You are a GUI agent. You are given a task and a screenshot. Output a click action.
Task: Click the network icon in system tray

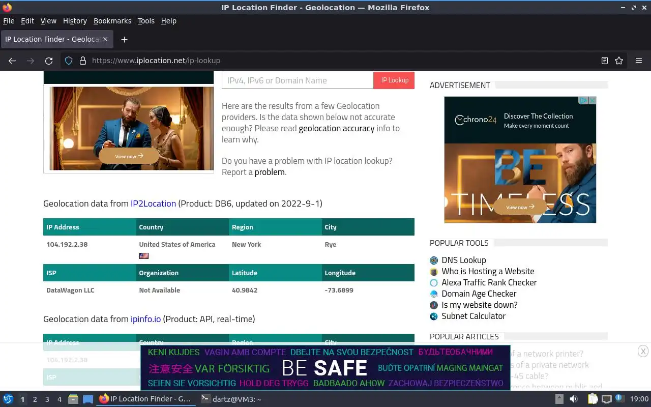[606, 399]
